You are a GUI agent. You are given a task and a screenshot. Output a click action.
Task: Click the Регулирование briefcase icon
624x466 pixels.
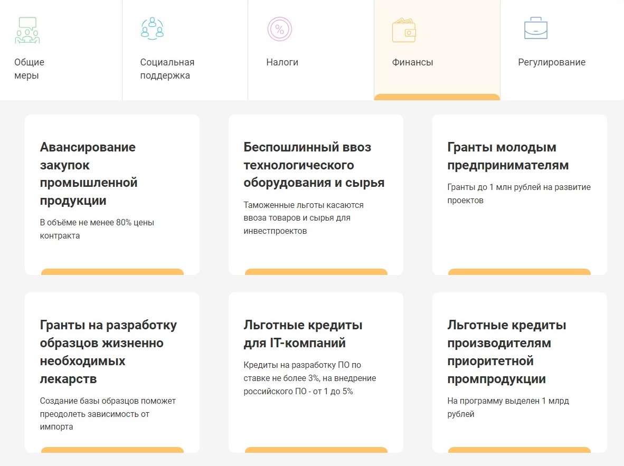(536, 28)
